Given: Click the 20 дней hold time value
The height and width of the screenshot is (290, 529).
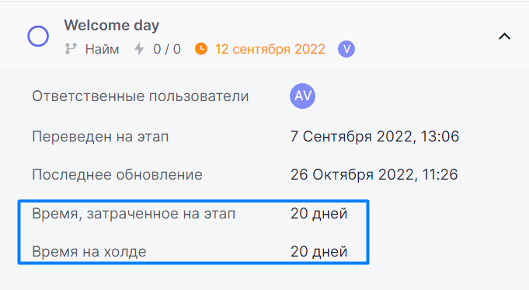Looking at the screenshot, I should pos(318,252).
